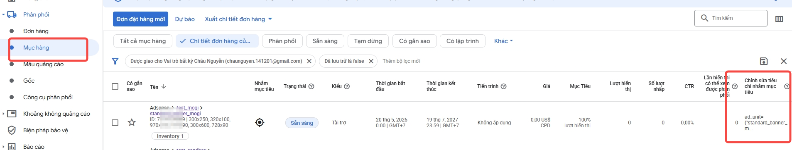This screenshot has height=150, width=792.
Task: Filter by Phân phối chip
Action: (282, 41)
